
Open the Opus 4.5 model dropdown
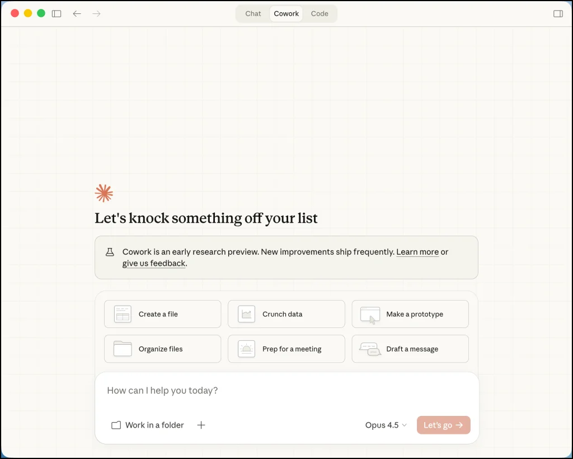[x=386, y=425]
